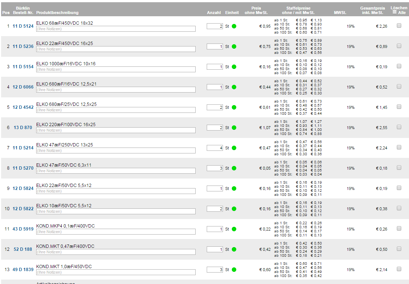
Task: Click notes field under ELKO 680æF/16VDC 12,5x21
Action: pyautogui.click(x=116, y=90)
